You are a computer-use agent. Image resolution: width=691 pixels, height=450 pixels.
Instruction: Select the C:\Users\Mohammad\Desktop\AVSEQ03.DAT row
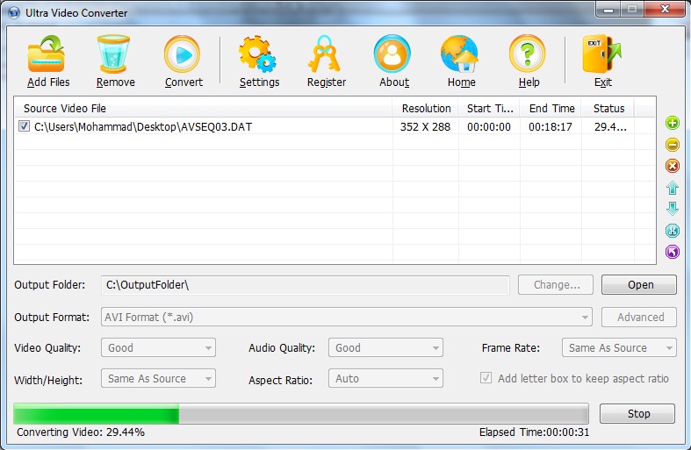335,127
